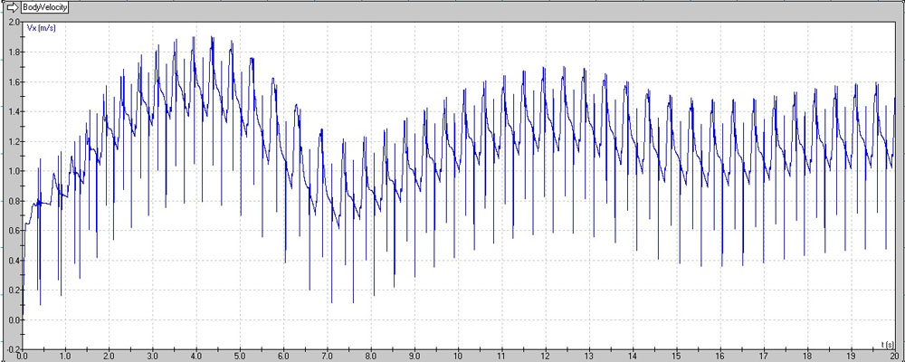
Task: Click the 18 tick on time axis
Action: point(807,357)
